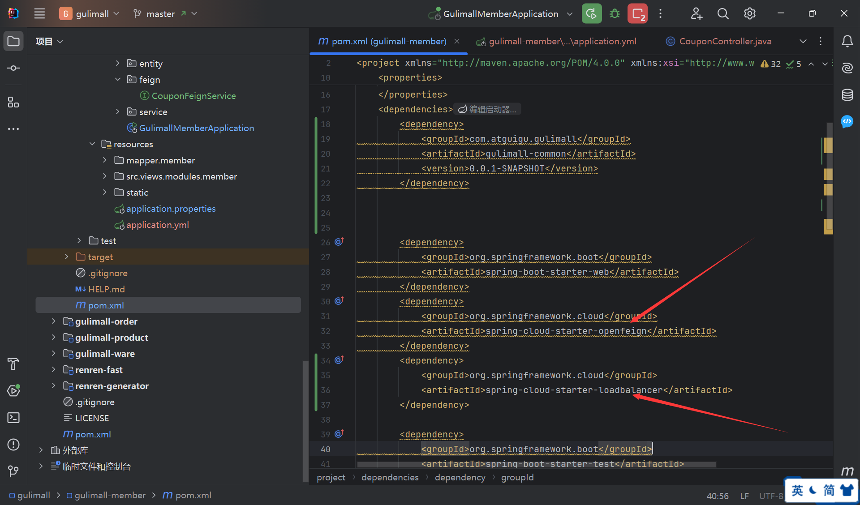Stop running processes with the red button

pos(637,13)
